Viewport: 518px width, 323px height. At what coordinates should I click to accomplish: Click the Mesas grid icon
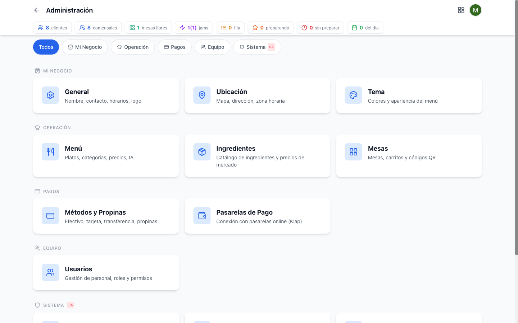353,152
